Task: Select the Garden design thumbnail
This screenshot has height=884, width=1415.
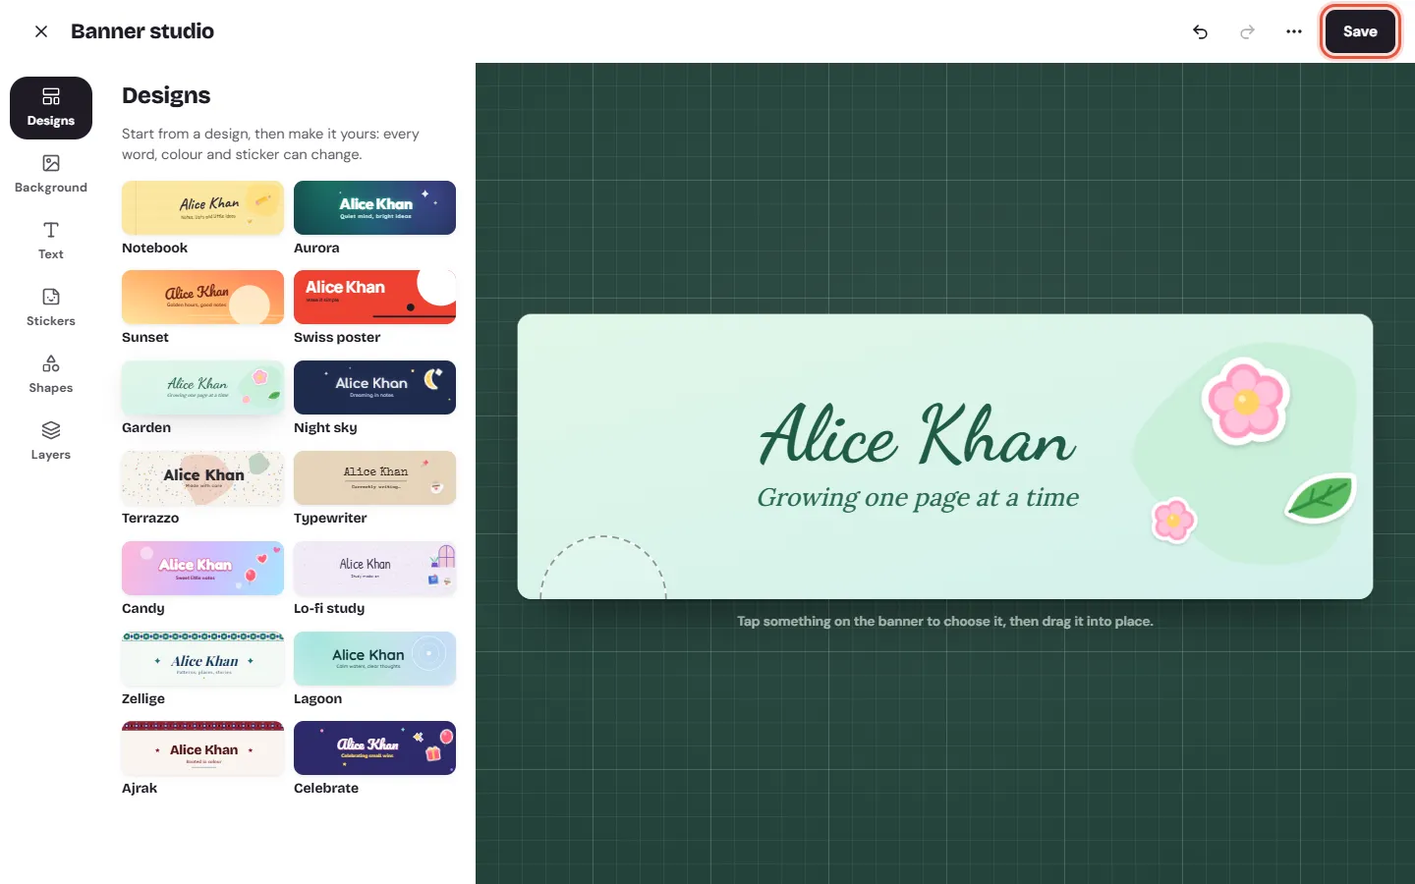Action: 202,387
